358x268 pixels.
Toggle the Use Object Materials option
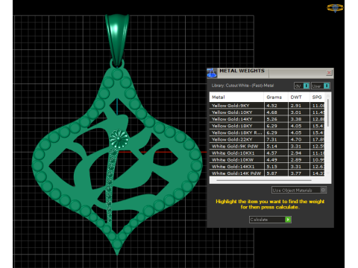tap(299, 190)
